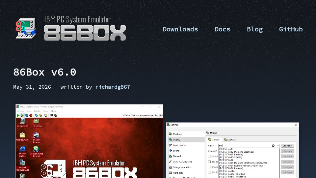
Task: Open the Media menu in 86Box window
Action: [x=37, y=111]
